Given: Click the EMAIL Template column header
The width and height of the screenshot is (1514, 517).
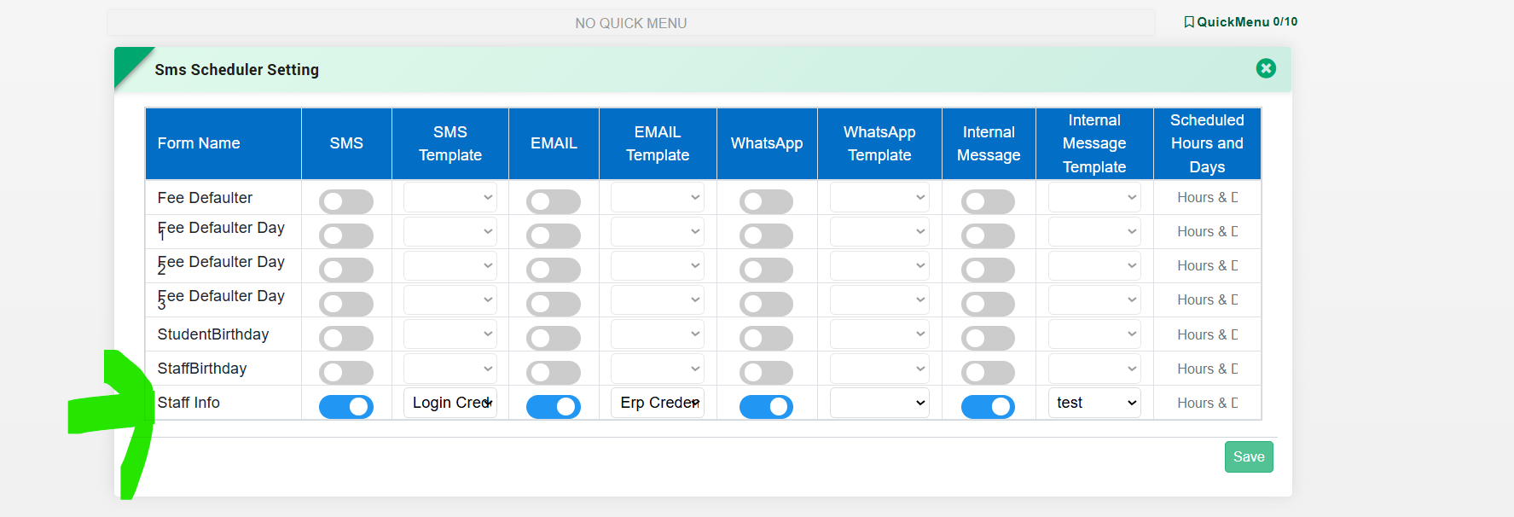Looking at the screenshot, I should [658, 143].
